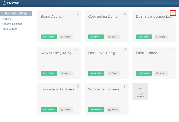
Task: Favorite the Uncommon Business profile
Action: [x=78, y=86]
